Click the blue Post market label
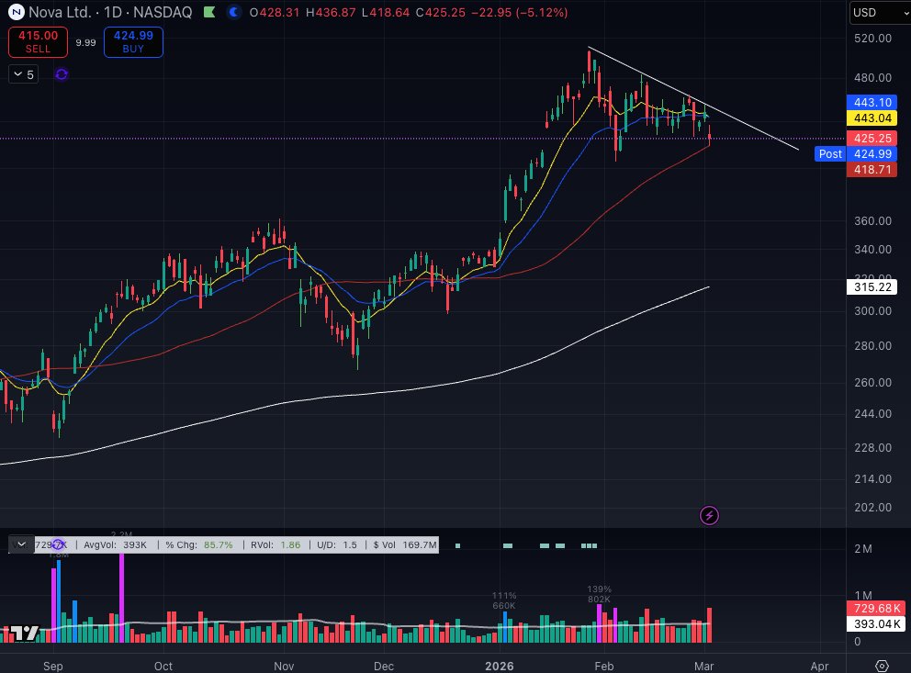The width and height of the screenshot is (911, 673). click(829, 154)
